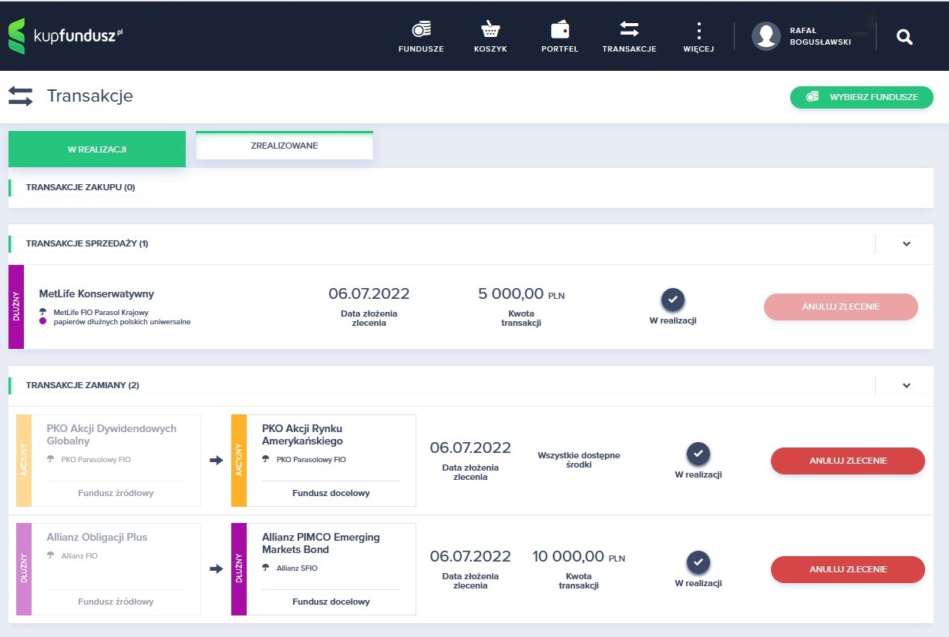This screenshot has height=637, width=949.
Task: Click the Transakcje page header arrows icon
Action: pyautogui.click(x=21, y=96)
